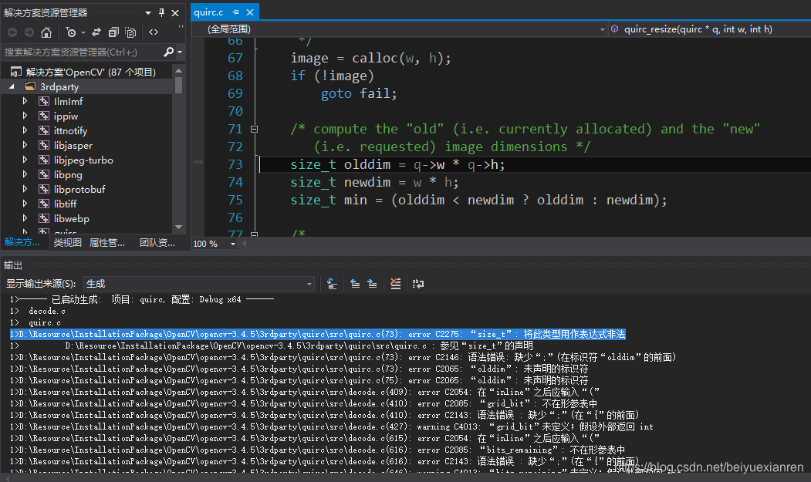Open search options dropdown arrow

pyautogui.click(x=180, y=52)
